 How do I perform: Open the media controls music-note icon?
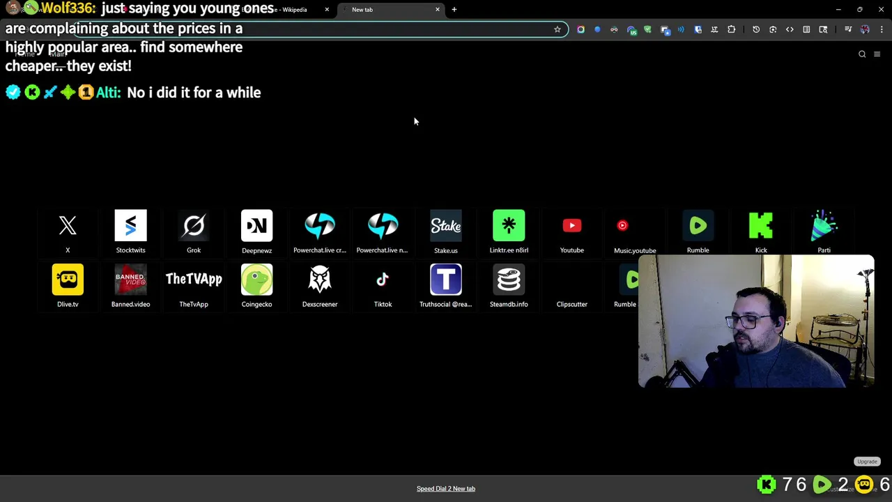pos(848,29)
